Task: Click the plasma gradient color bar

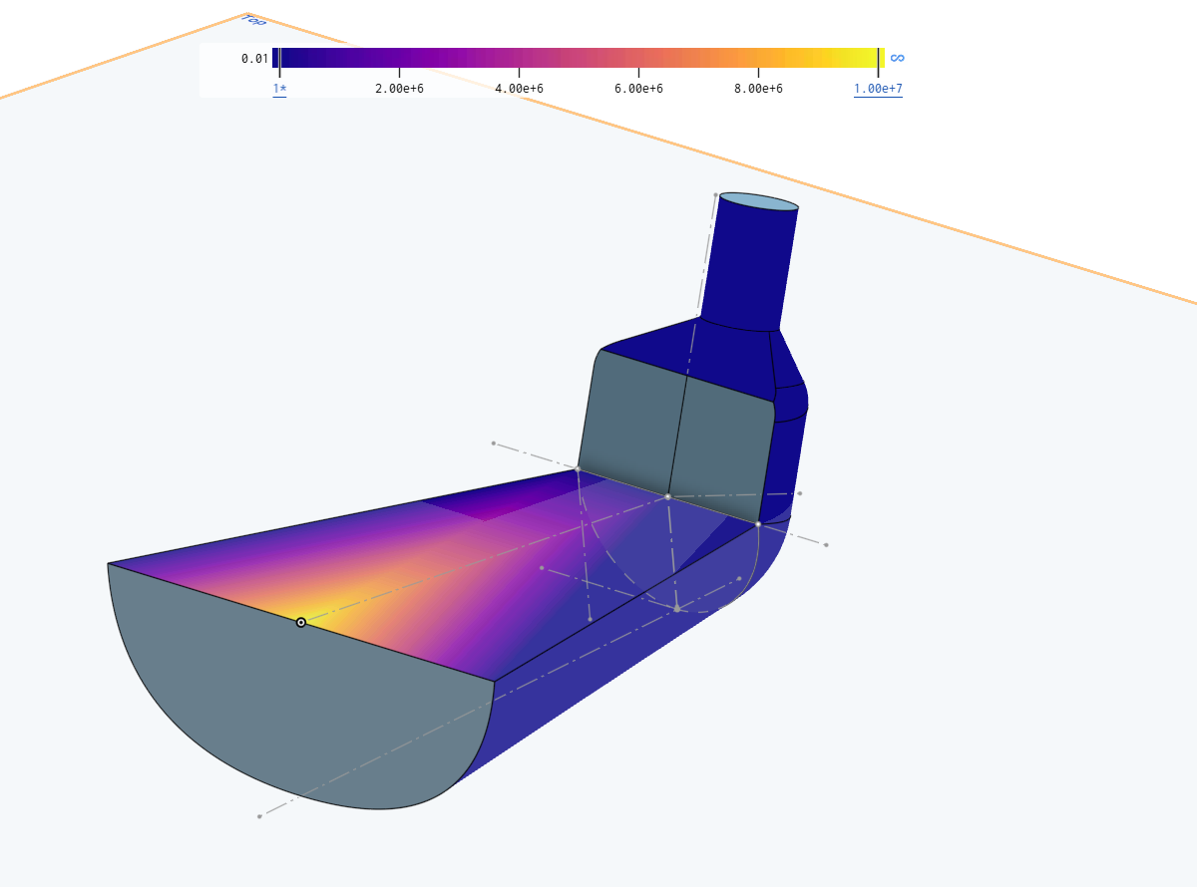Action: (579, 58)
